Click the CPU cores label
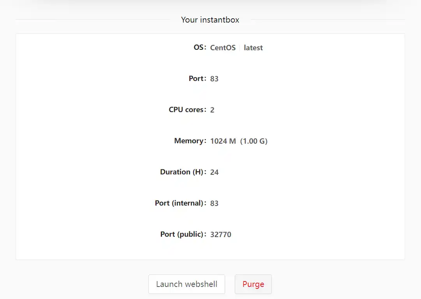421x299 pixels. pyautogui.click(x=186, y=110)
